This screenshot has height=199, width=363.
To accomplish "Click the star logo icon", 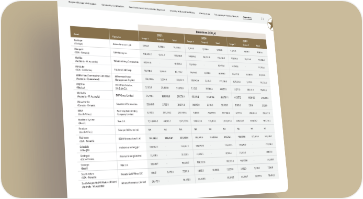I will point(270,24).
